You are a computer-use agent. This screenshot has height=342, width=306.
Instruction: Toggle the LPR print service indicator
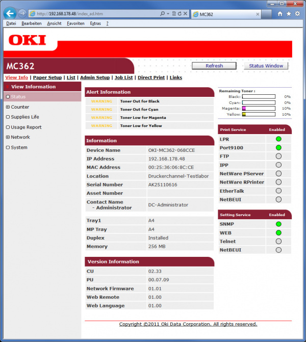(278, 139)
